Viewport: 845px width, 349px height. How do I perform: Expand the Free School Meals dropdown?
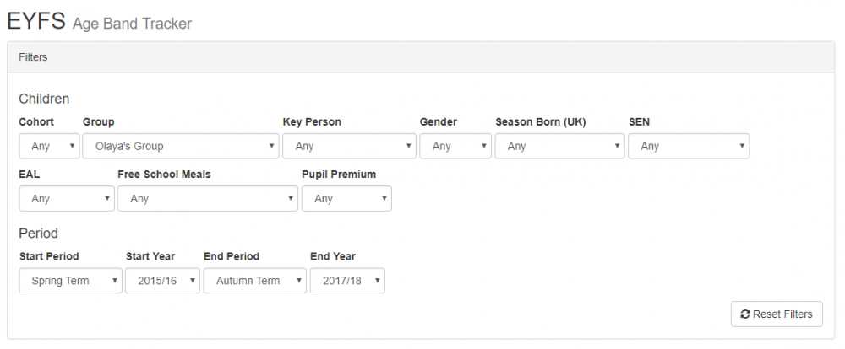(207, 198)
